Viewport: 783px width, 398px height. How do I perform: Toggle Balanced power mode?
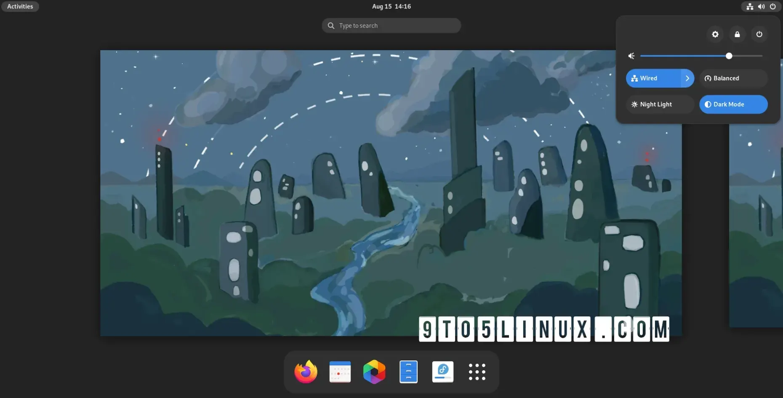733,78
